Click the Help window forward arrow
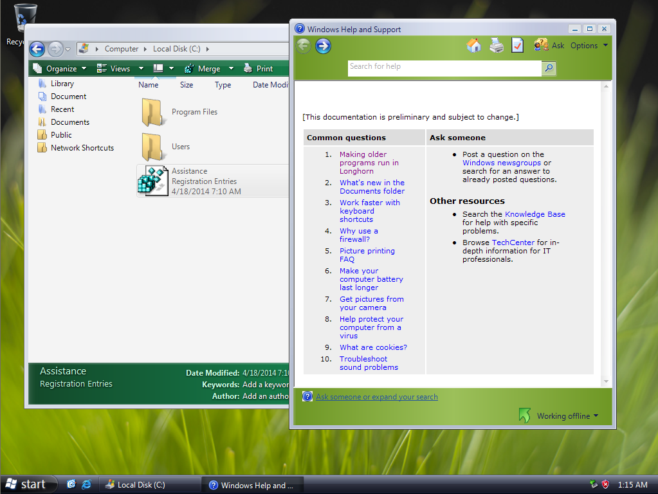 pyautogui.click(x=323, y=46)
